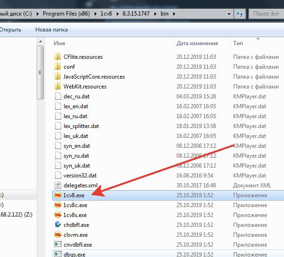Click the Поиск: bin search field
Viewport: 284px width, 257px height.
point(266,14)
